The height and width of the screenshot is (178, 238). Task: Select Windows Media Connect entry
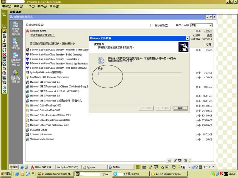[40, 139]
